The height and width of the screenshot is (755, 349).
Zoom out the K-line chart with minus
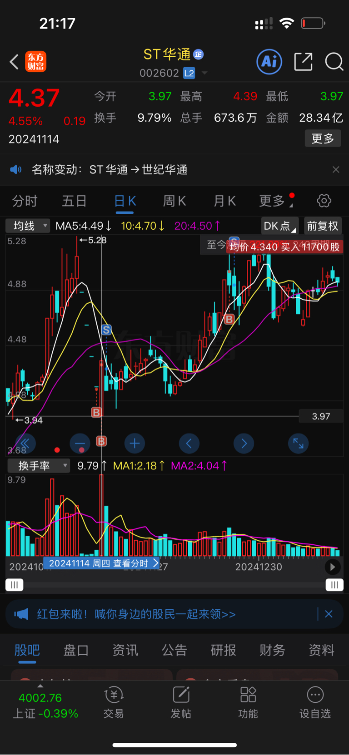pos(80,444)
